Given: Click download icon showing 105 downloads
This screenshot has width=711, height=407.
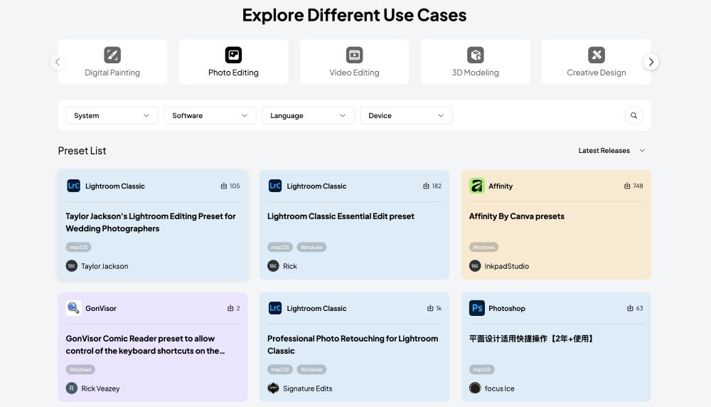Looking at the screenshot, I should pyautogui.click(x=223, y=186).
